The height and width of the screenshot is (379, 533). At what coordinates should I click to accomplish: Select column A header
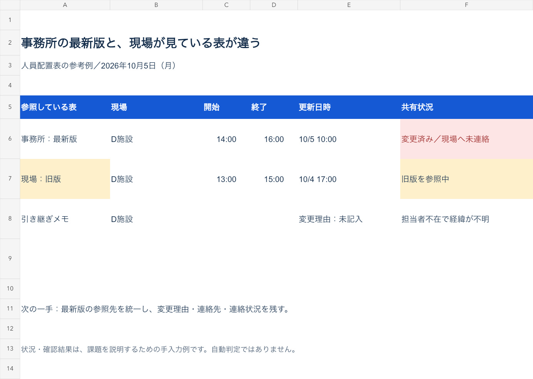(x=65, y=5)
